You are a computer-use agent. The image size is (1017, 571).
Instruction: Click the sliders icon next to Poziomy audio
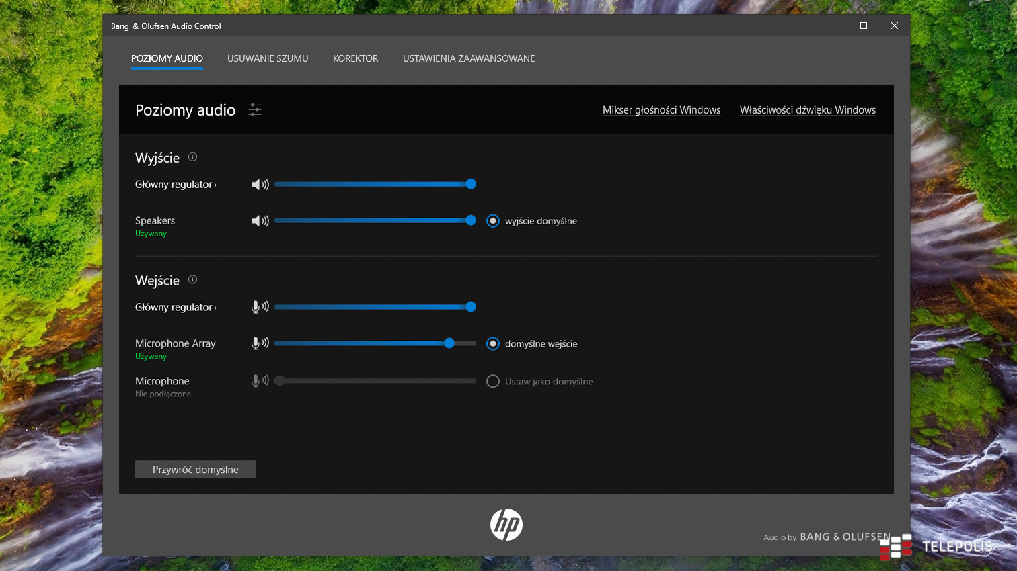(x=255, y=110)
